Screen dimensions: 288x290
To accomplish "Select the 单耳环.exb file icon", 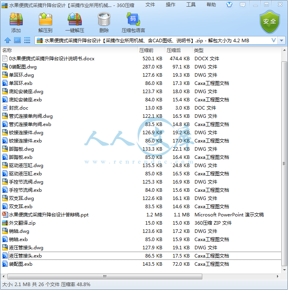I will pos(5,83).
